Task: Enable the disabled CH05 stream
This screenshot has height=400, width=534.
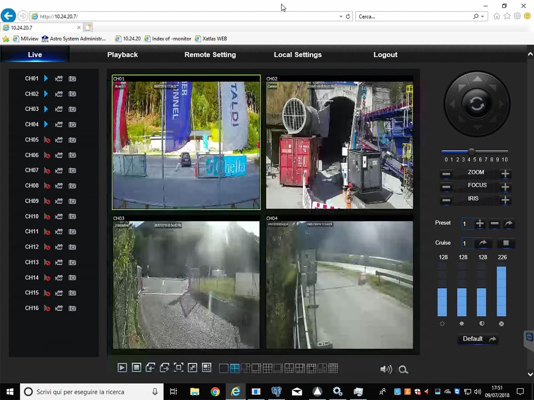Action: (47, 140)
